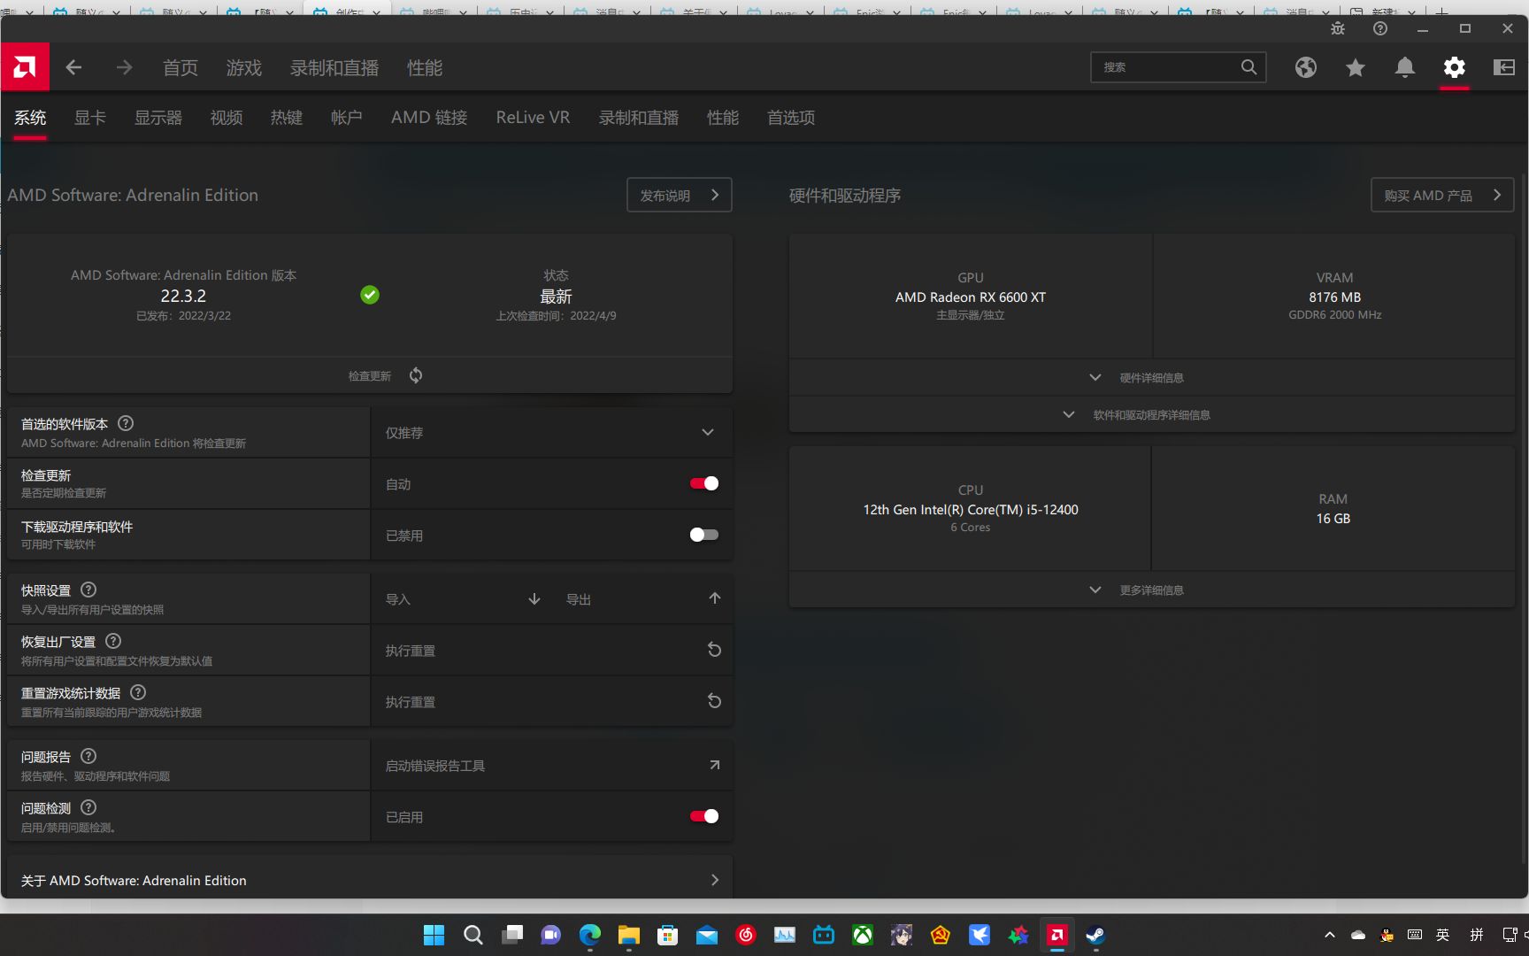Click the 系统 tab
The height and width of the screenshot is (956, 1529).
coord(30,118)
